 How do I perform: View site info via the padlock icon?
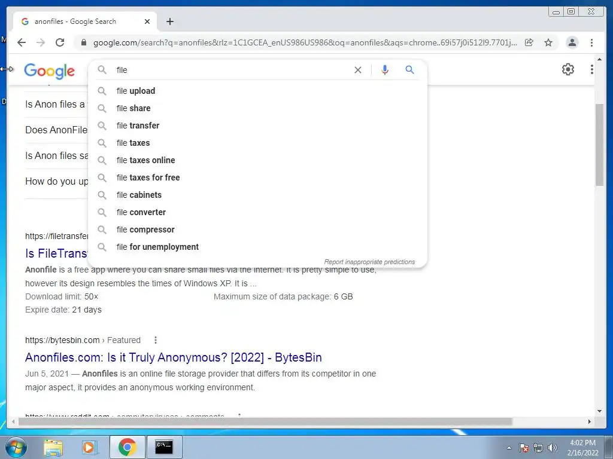point(84,42)
